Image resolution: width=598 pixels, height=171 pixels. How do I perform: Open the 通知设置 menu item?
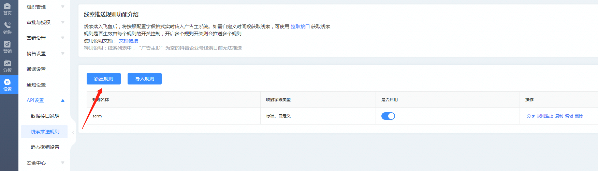pos(36,85)
